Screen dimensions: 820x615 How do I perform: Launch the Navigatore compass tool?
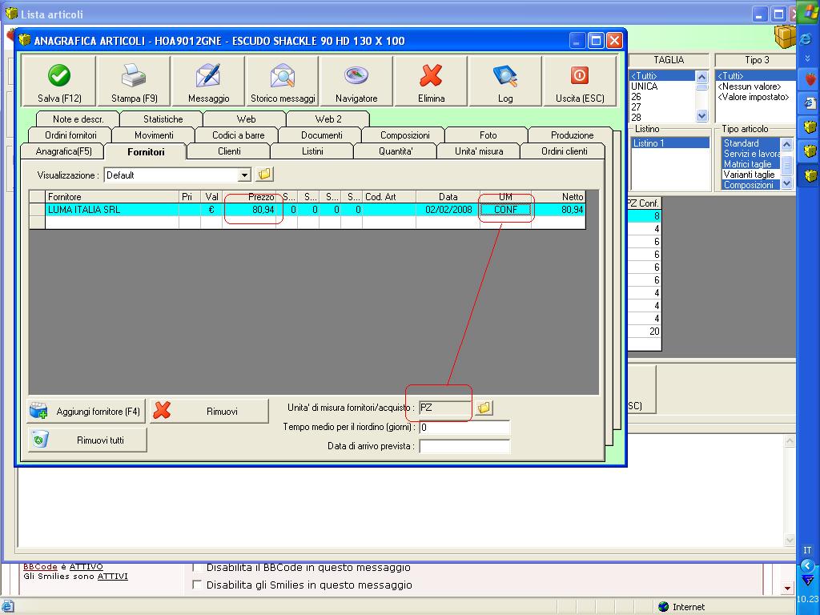(356, 82)
